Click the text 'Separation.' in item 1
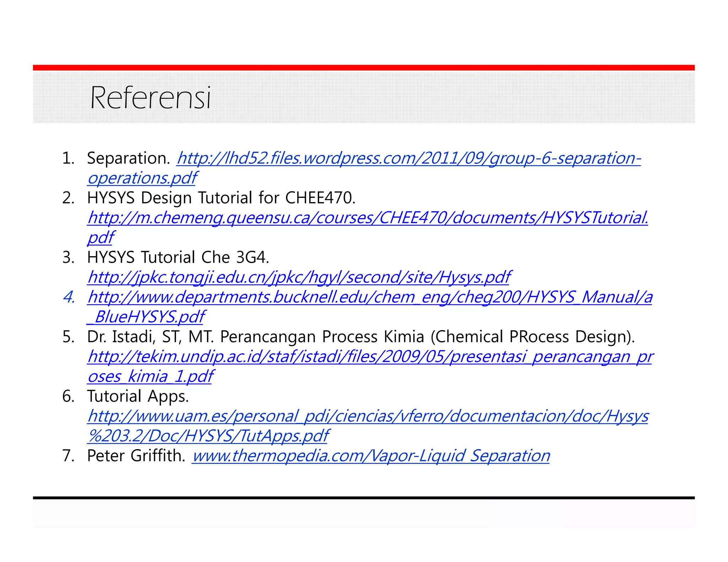728x562 pixels. tap(129, 158)
